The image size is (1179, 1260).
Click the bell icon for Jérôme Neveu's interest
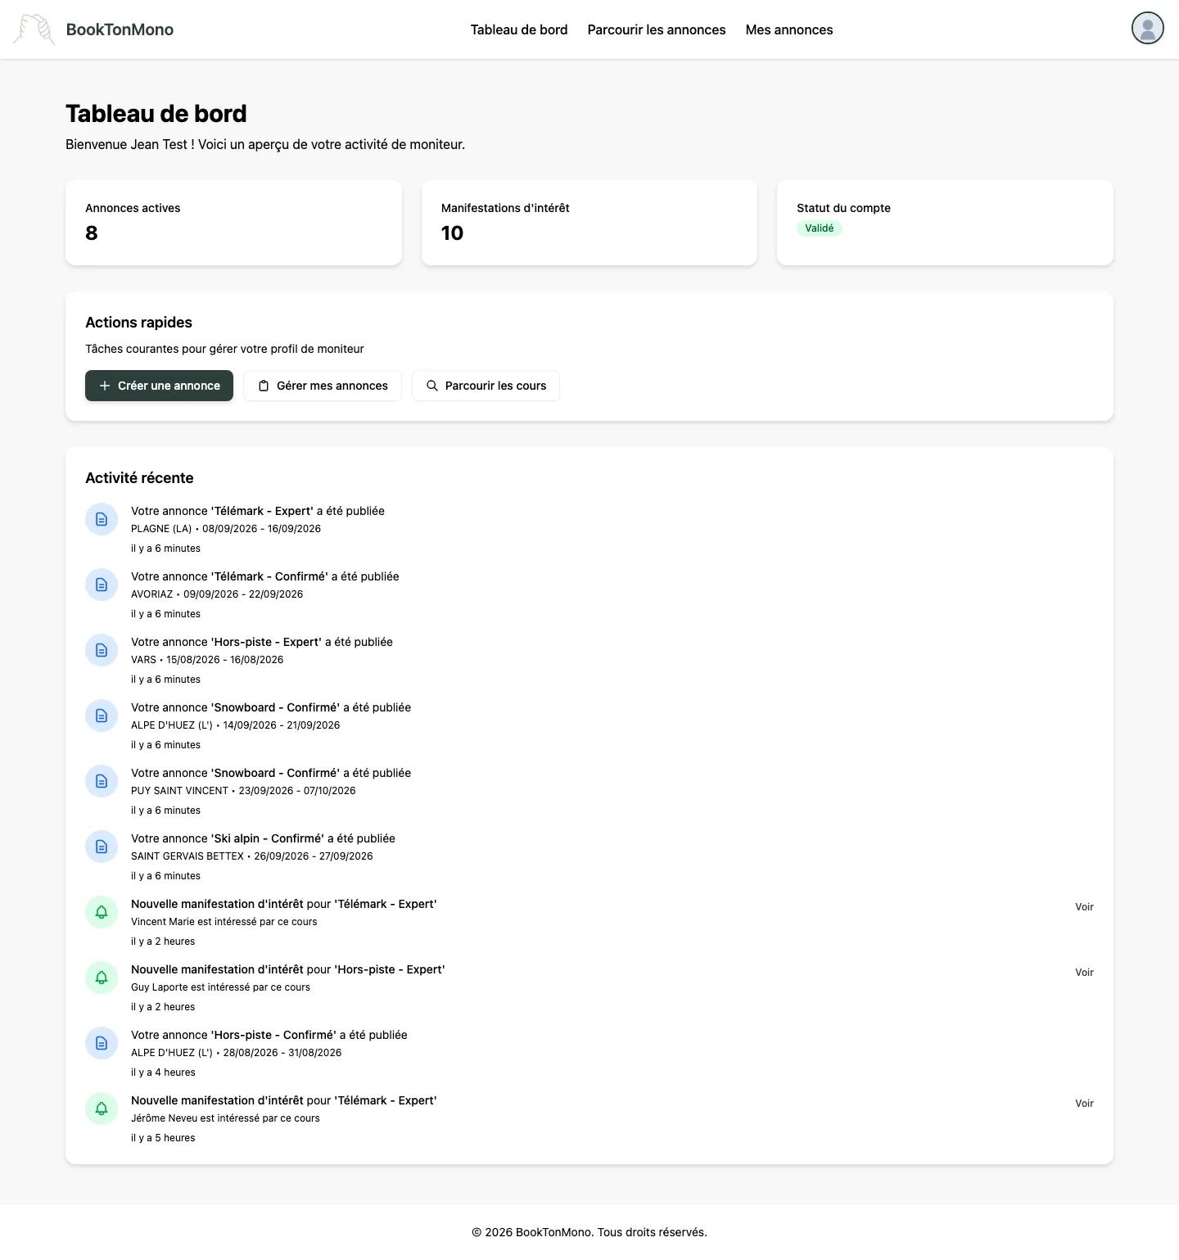[x=102, y=1109]
